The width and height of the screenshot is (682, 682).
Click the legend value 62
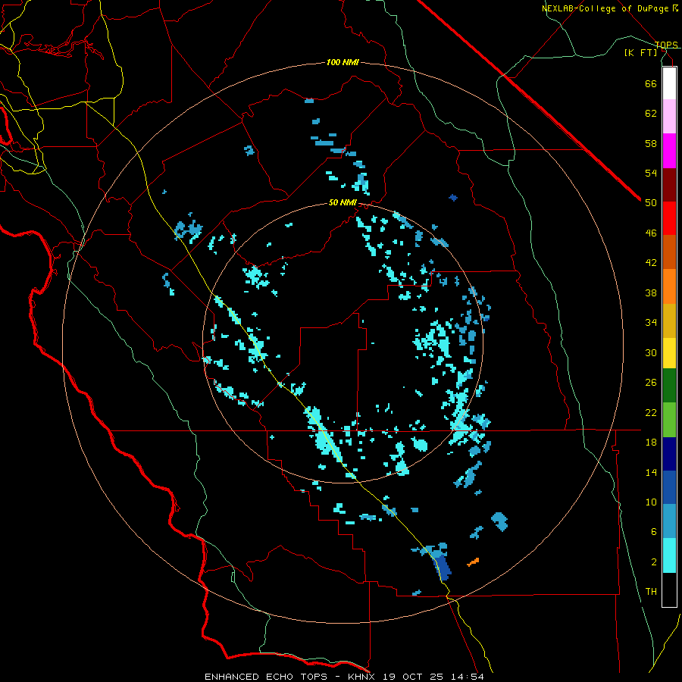pos(651,114)
